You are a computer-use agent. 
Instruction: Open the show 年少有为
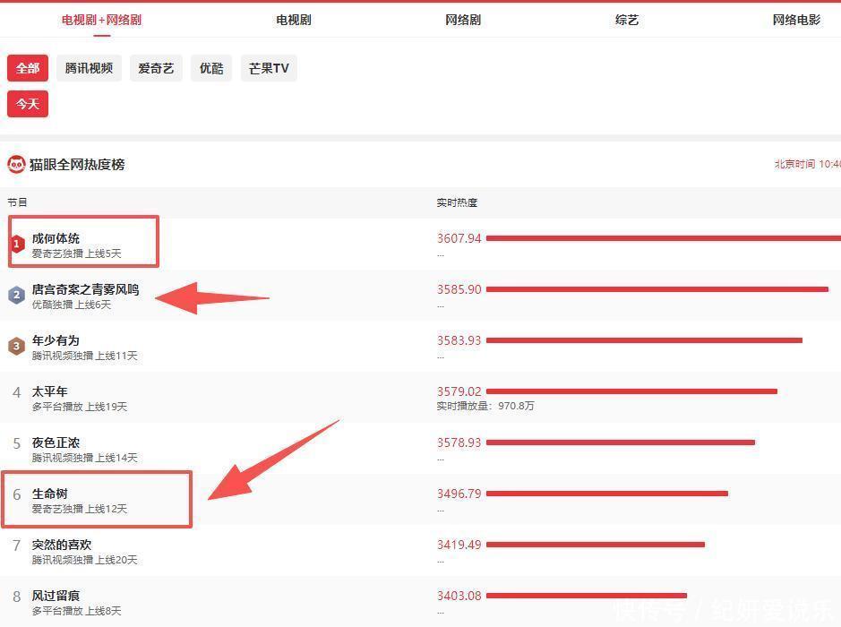56,340
